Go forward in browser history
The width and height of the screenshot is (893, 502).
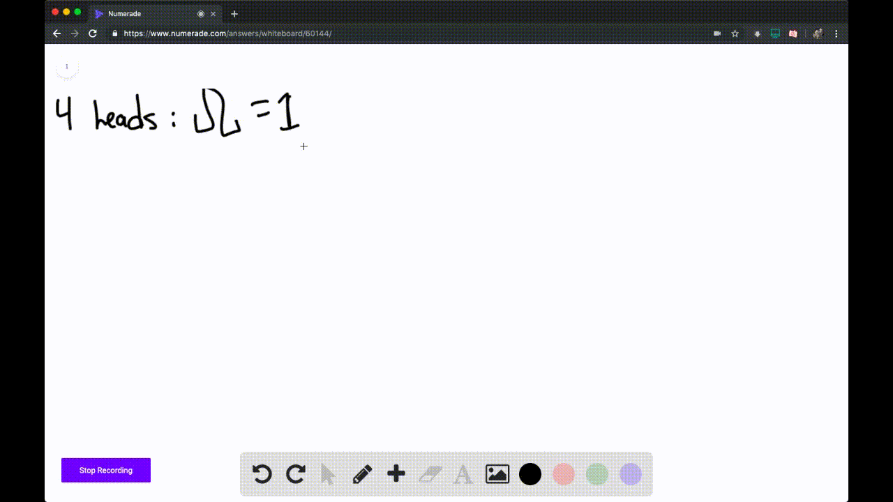click(75, 33)
